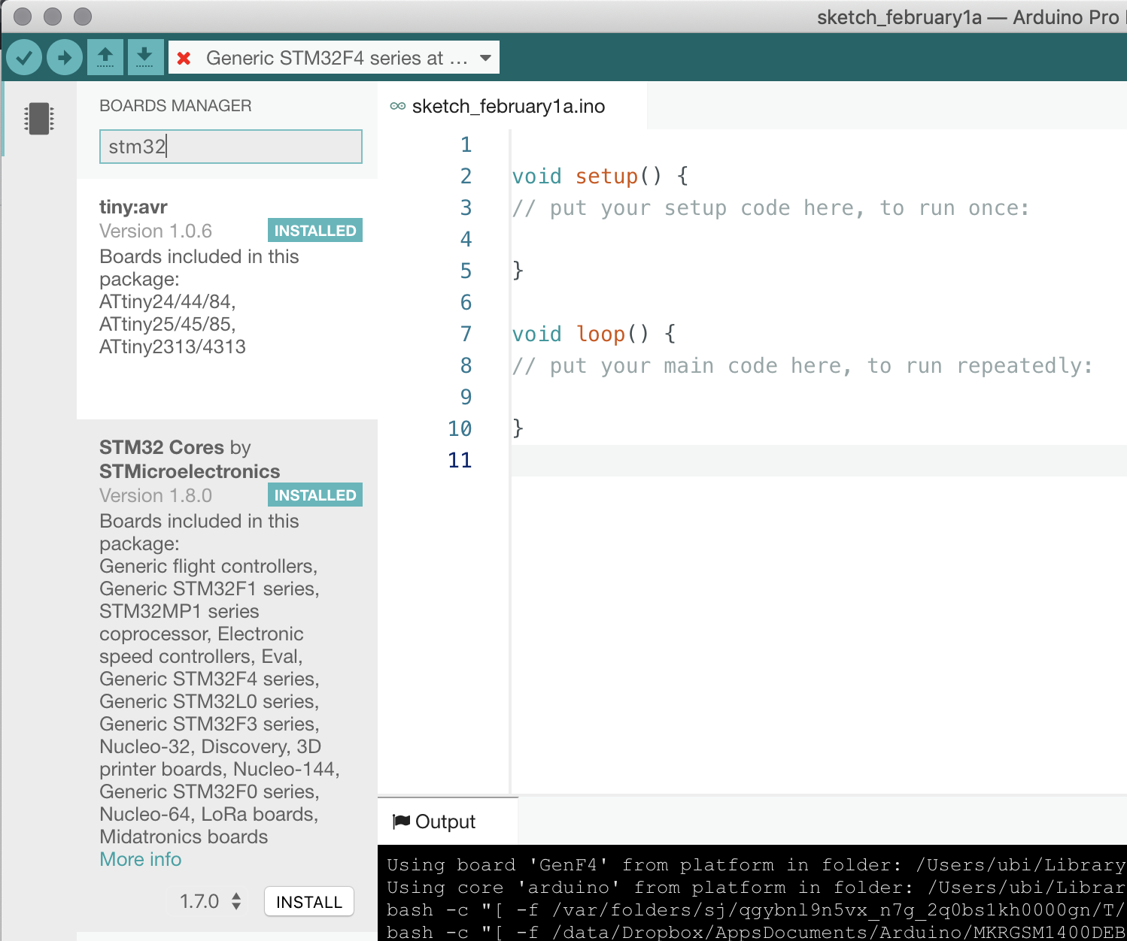Click the ATtiny2313/4313 board entry
Viewport: 1127px width, 941px height.
173,346
